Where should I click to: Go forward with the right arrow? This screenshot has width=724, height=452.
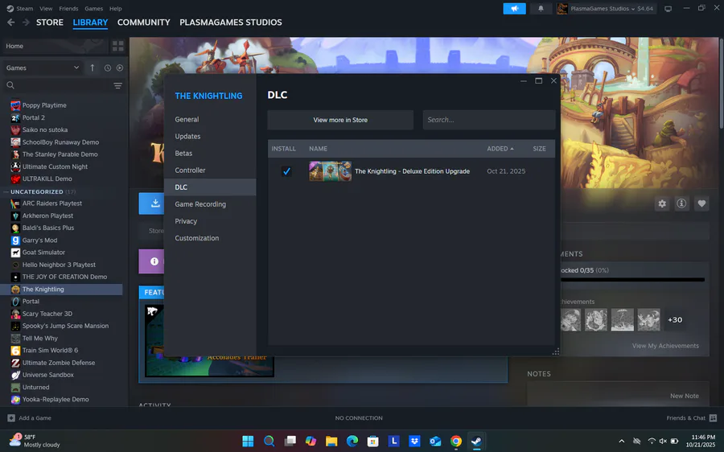[x=26, y=23]
